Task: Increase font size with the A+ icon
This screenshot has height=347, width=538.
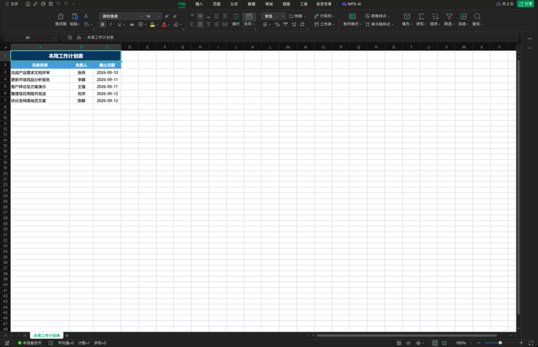Action: 167,16
